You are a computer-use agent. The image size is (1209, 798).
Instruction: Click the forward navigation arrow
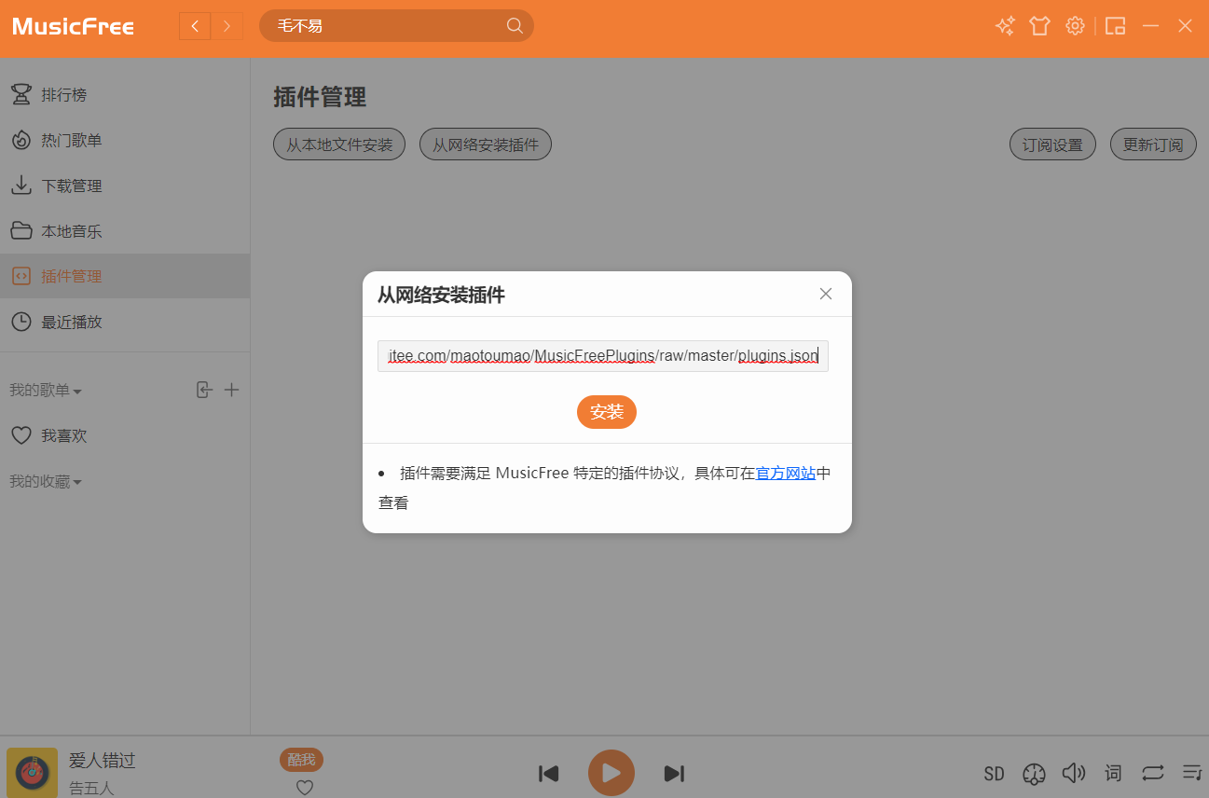(x=227, y=26)
